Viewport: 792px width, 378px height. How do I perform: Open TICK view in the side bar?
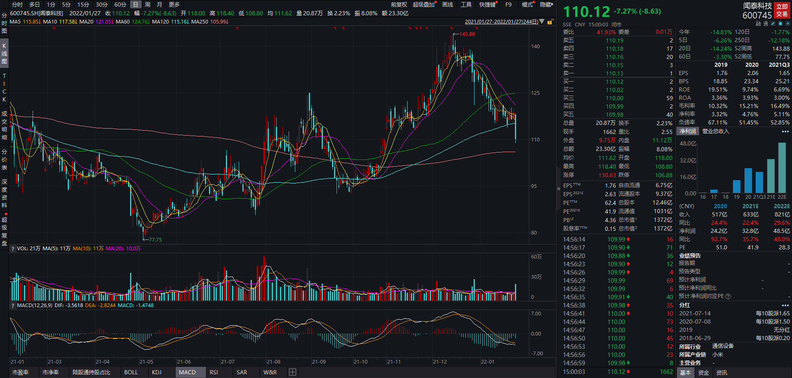click(4, 87)
